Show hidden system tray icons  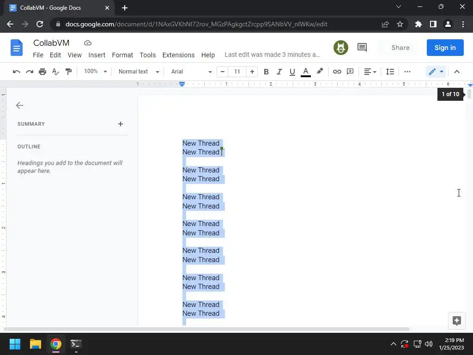coord(394,344)
